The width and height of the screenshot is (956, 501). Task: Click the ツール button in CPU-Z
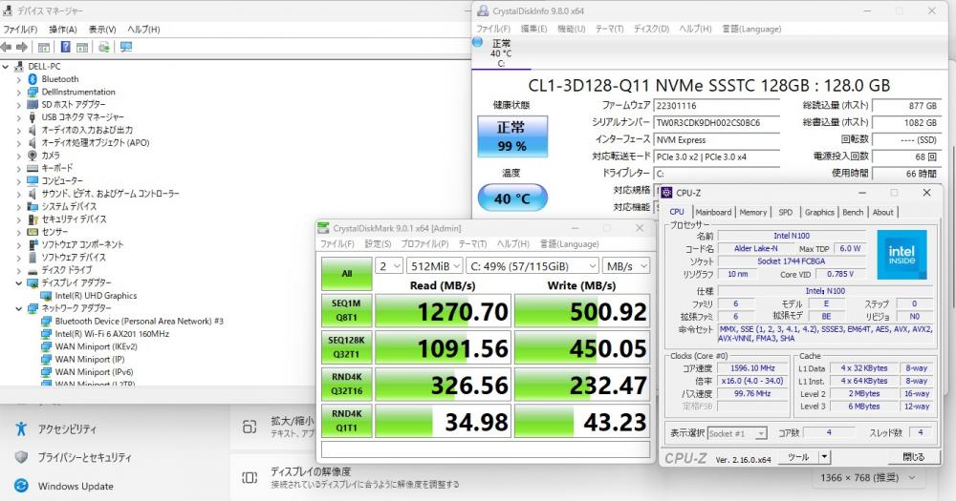(798, 456)
